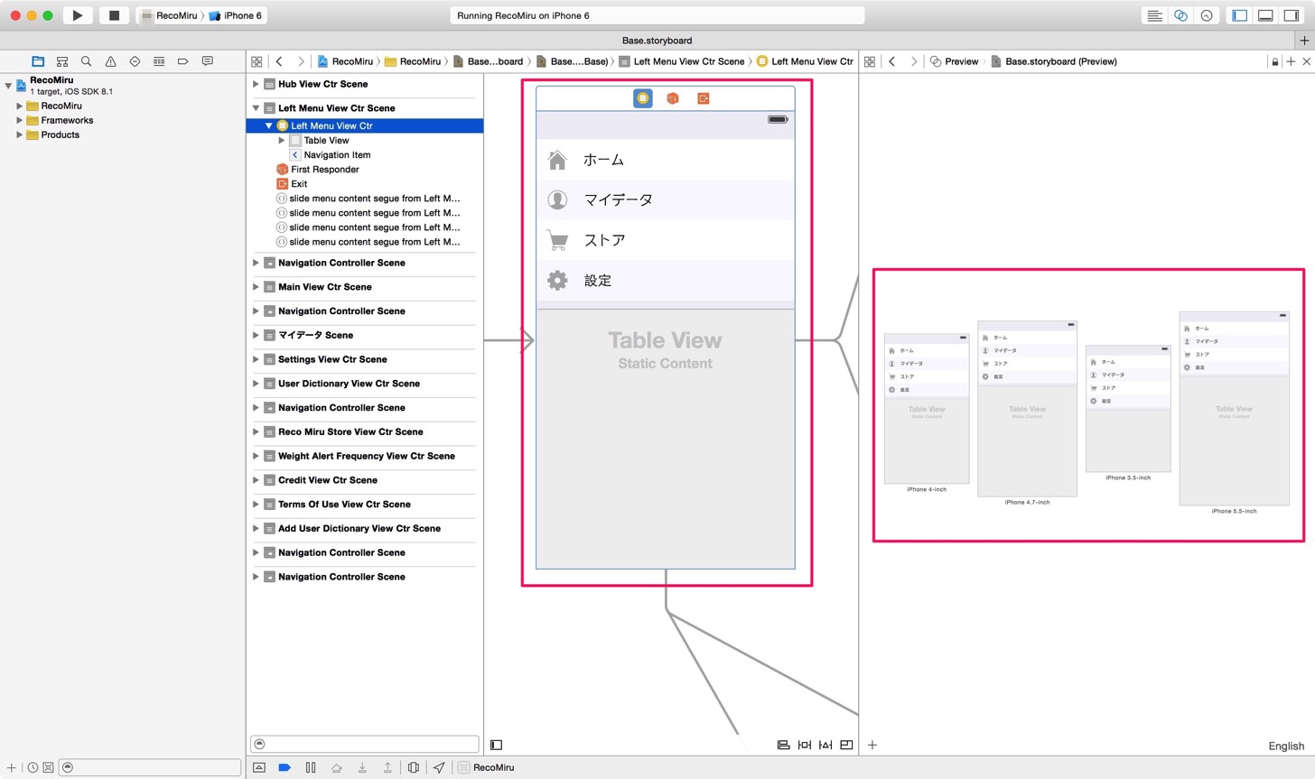The image size is (1315, 779).
Task: Expand the Products folder
Action: coord(19,134)
